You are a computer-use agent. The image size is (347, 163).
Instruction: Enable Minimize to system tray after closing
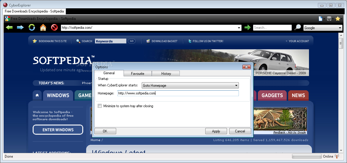click(x=100, y=106)
